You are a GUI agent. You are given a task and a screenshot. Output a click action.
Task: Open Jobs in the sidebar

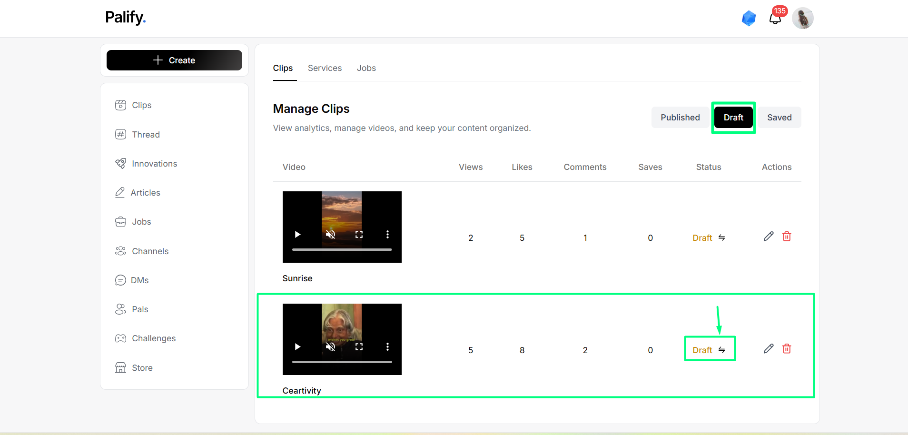pos(133,222)
